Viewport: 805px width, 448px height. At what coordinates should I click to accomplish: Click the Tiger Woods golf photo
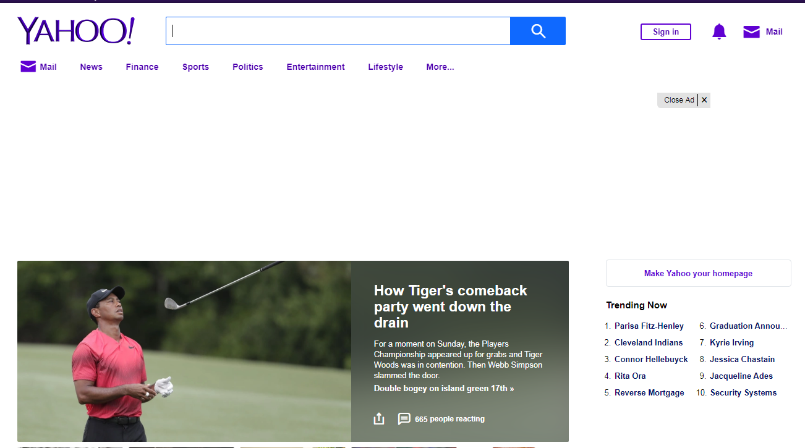click(x=184, y=351)
